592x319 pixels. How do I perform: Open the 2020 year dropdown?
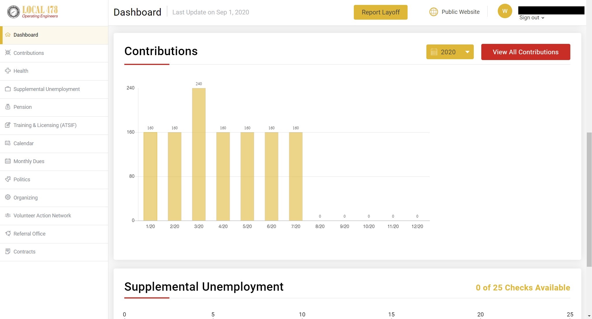click(x=450, y=52)
